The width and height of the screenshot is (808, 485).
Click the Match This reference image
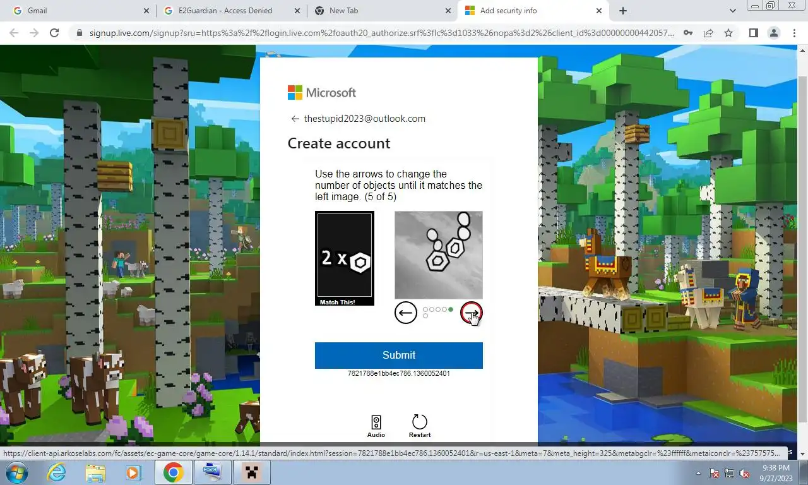345,258
